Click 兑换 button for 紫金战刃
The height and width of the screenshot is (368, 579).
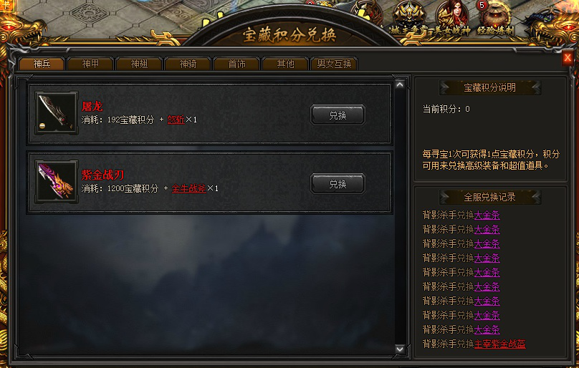click(338, 184)
